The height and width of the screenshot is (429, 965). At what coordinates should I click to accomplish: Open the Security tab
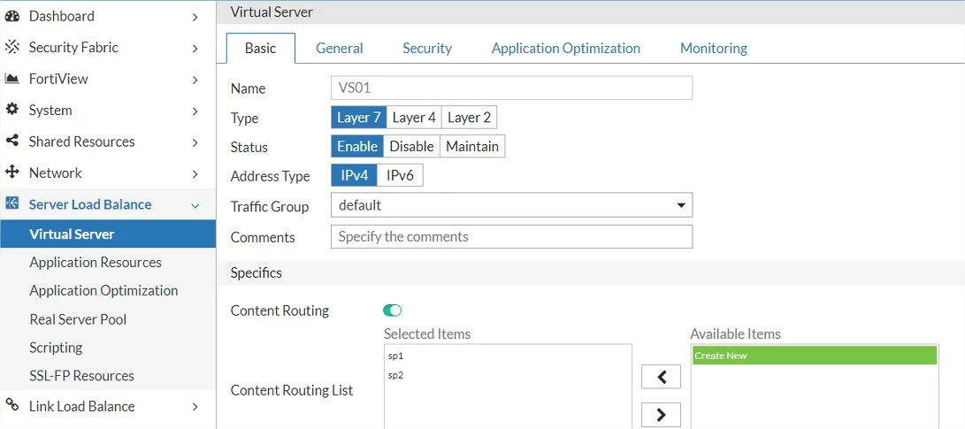coord(427,48)
